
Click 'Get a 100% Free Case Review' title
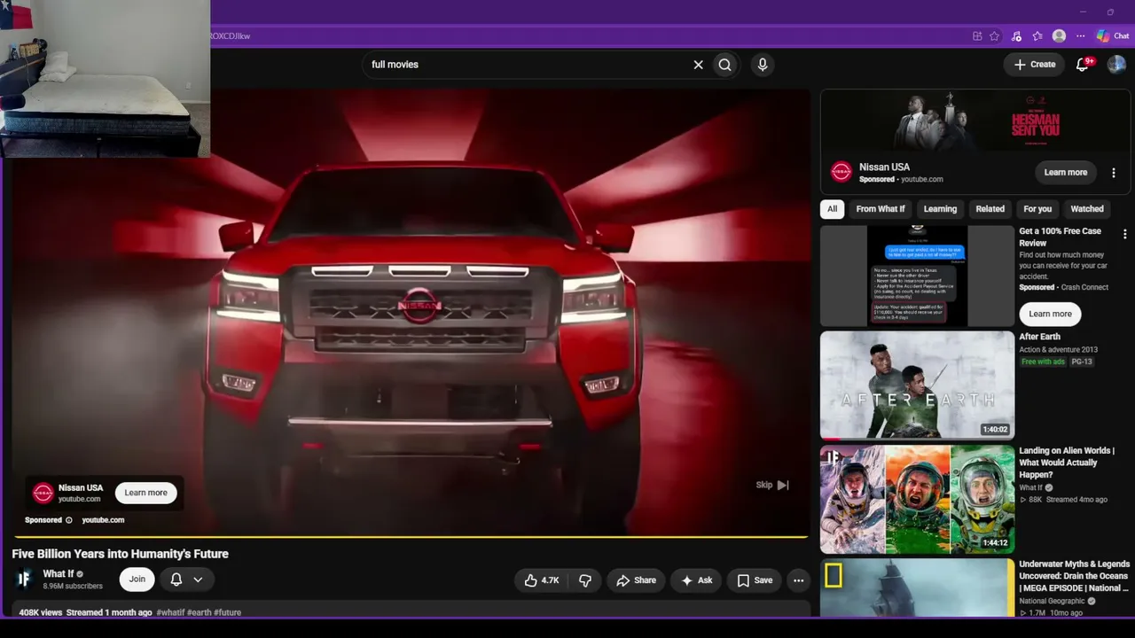(1061, 237)
